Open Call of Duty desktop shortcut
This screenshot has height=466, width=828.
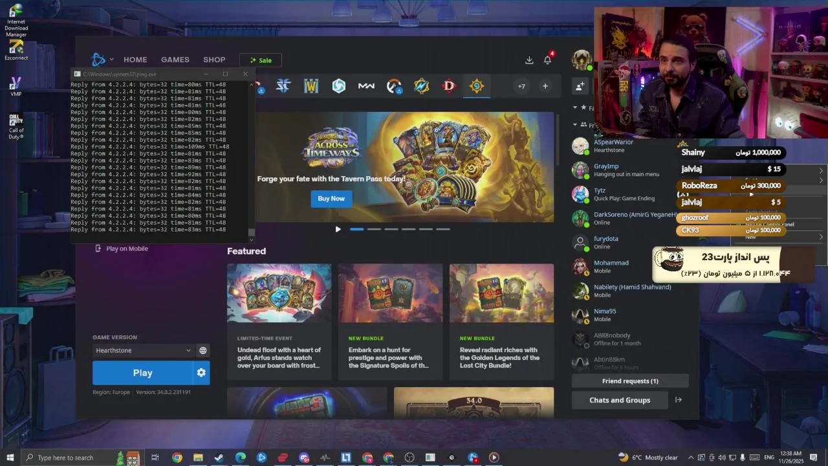point(16,127)
